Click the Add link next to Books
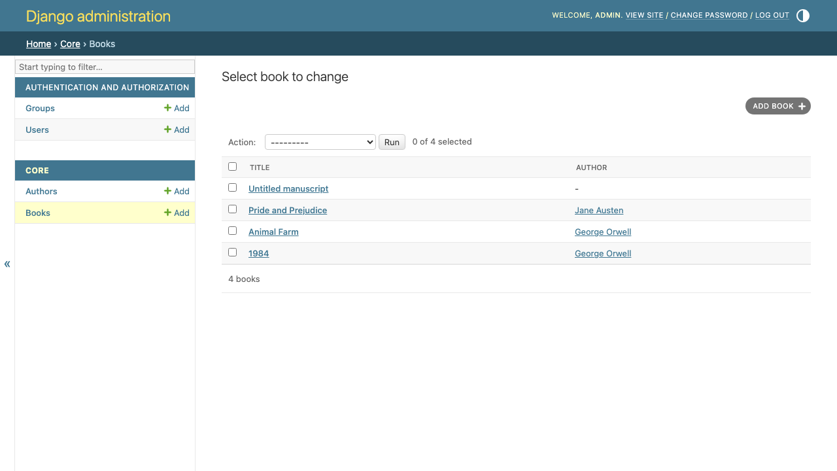Screen dimensions: 837x471 177,213
